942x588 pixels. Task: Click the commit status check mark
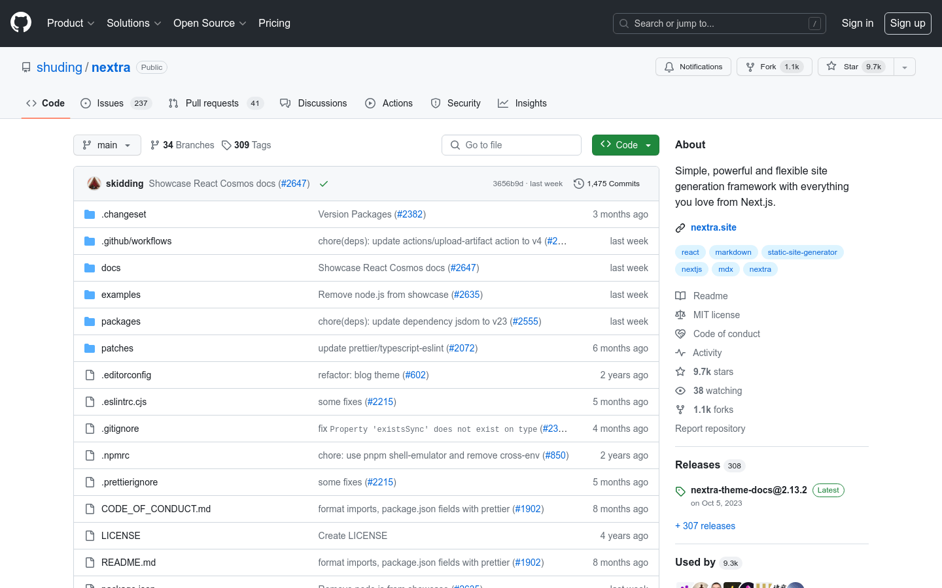click(x=323, y=184)
